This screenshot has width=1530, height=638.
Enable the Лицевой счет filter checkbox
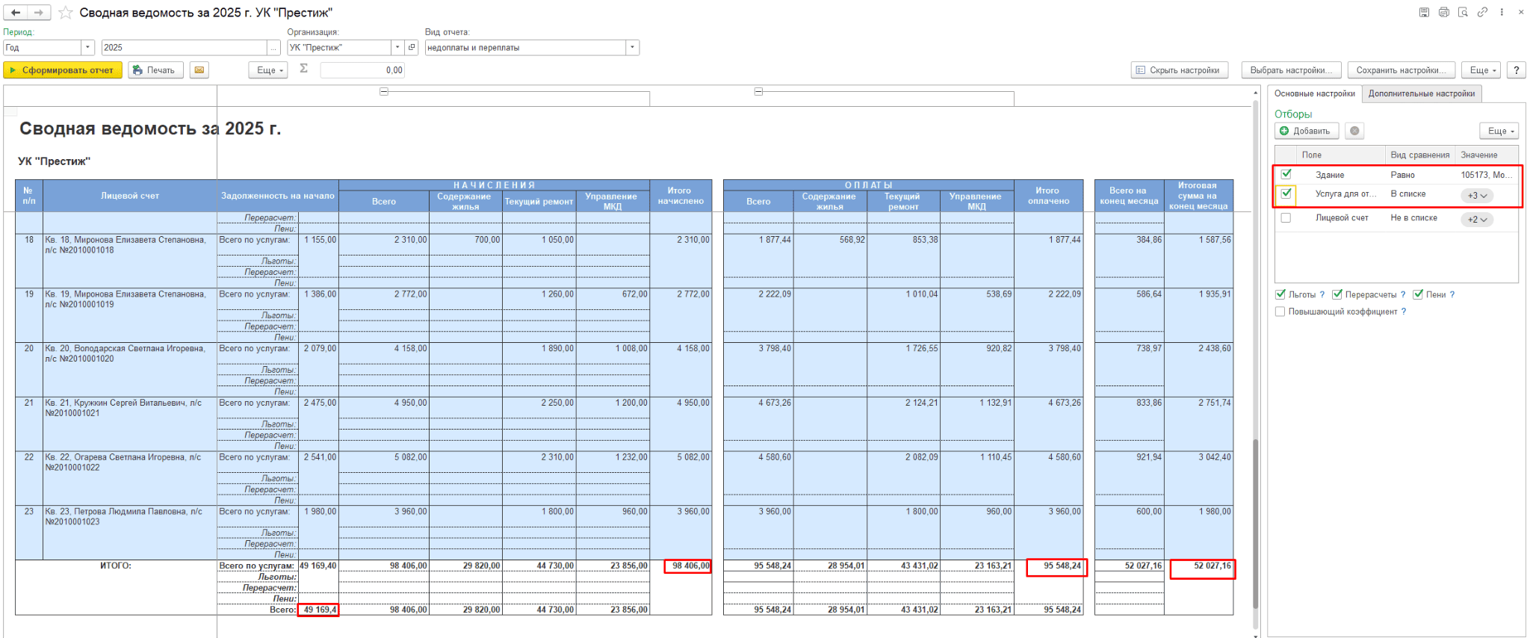pos(1286,218)
